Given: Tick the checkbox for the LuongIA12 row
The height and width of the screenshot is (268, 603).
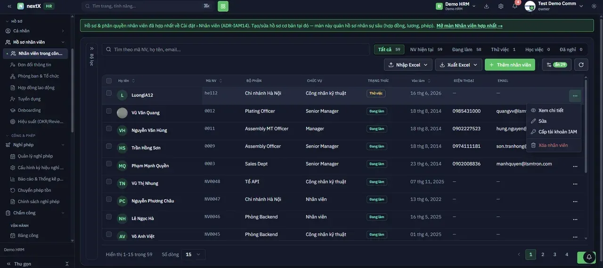Looking at the screenshot, I should pos(109,93).
